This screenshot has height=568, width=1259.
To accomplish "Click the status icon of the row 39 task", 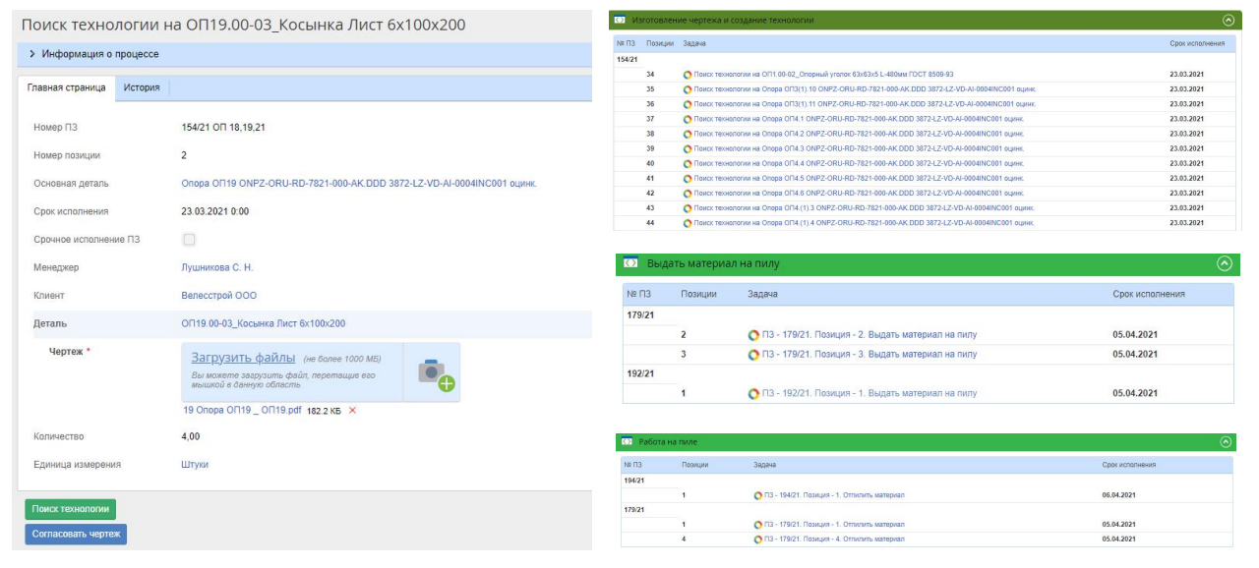I will pos(688,148).
